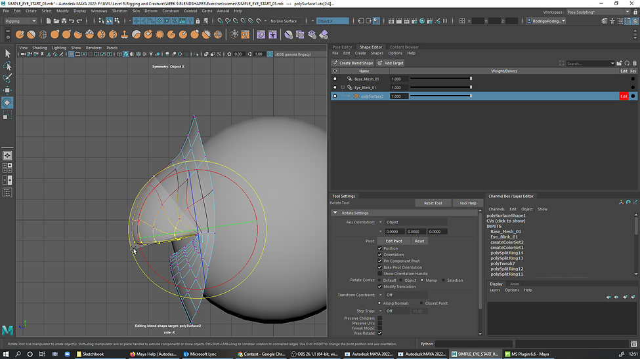Toggle visibility of Base_Mesh_01 blend shape
This screenshot has height=359, width=640.
[335, 79]
